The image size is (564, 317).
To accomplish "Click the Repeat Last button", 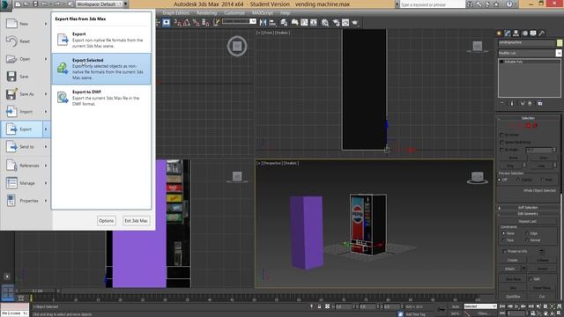I will [528, 221].
